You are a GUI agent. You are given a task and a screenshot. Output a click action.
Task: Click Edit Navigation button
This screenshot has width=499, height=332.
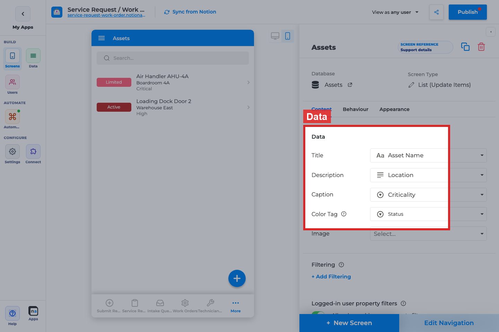coord(449,323)
